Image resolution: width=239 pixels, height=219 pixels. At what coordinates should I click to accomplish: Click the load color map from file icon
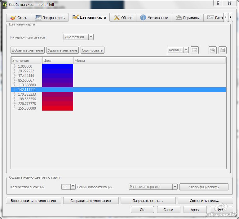212,50
